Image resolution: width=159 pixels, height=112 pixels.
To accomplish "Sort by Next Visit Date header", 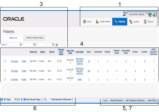I will [x=70, y=52].
